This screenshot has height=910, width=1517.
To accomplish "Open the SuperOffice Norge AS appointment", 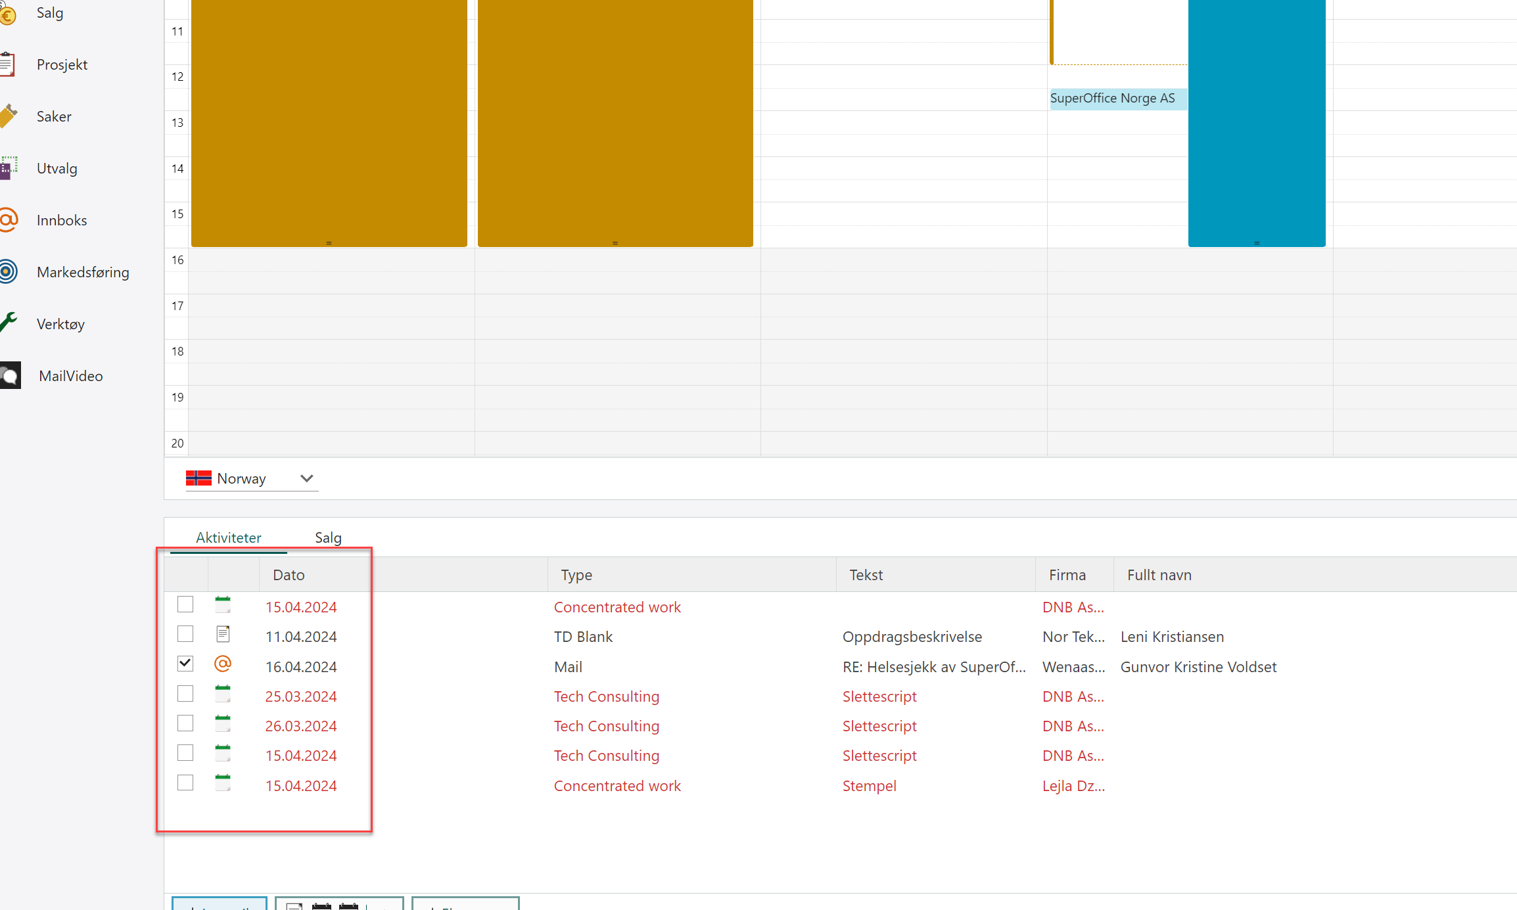I will 1112,99.
